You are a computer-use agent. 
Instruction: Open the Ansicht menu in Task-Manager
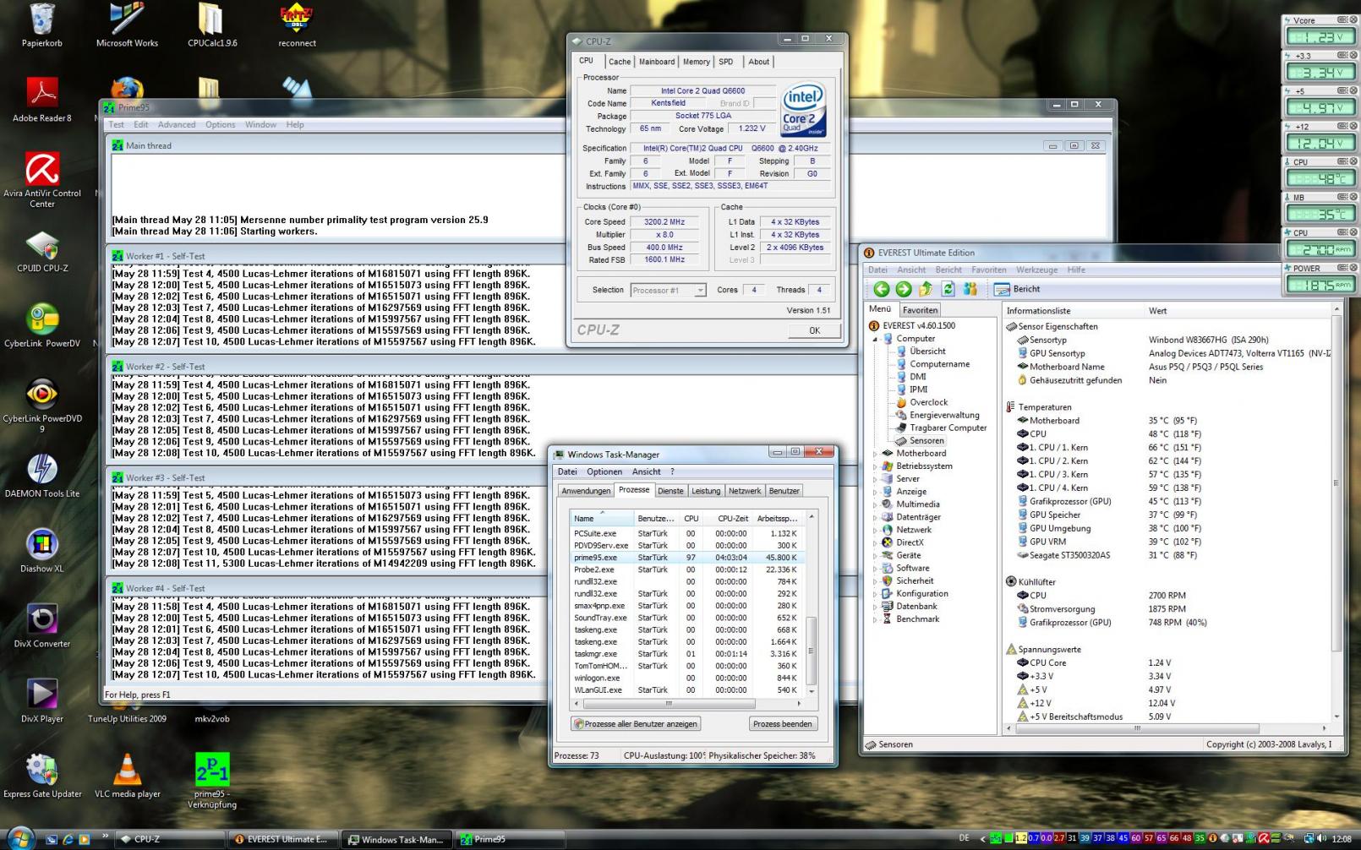[646, 472]
